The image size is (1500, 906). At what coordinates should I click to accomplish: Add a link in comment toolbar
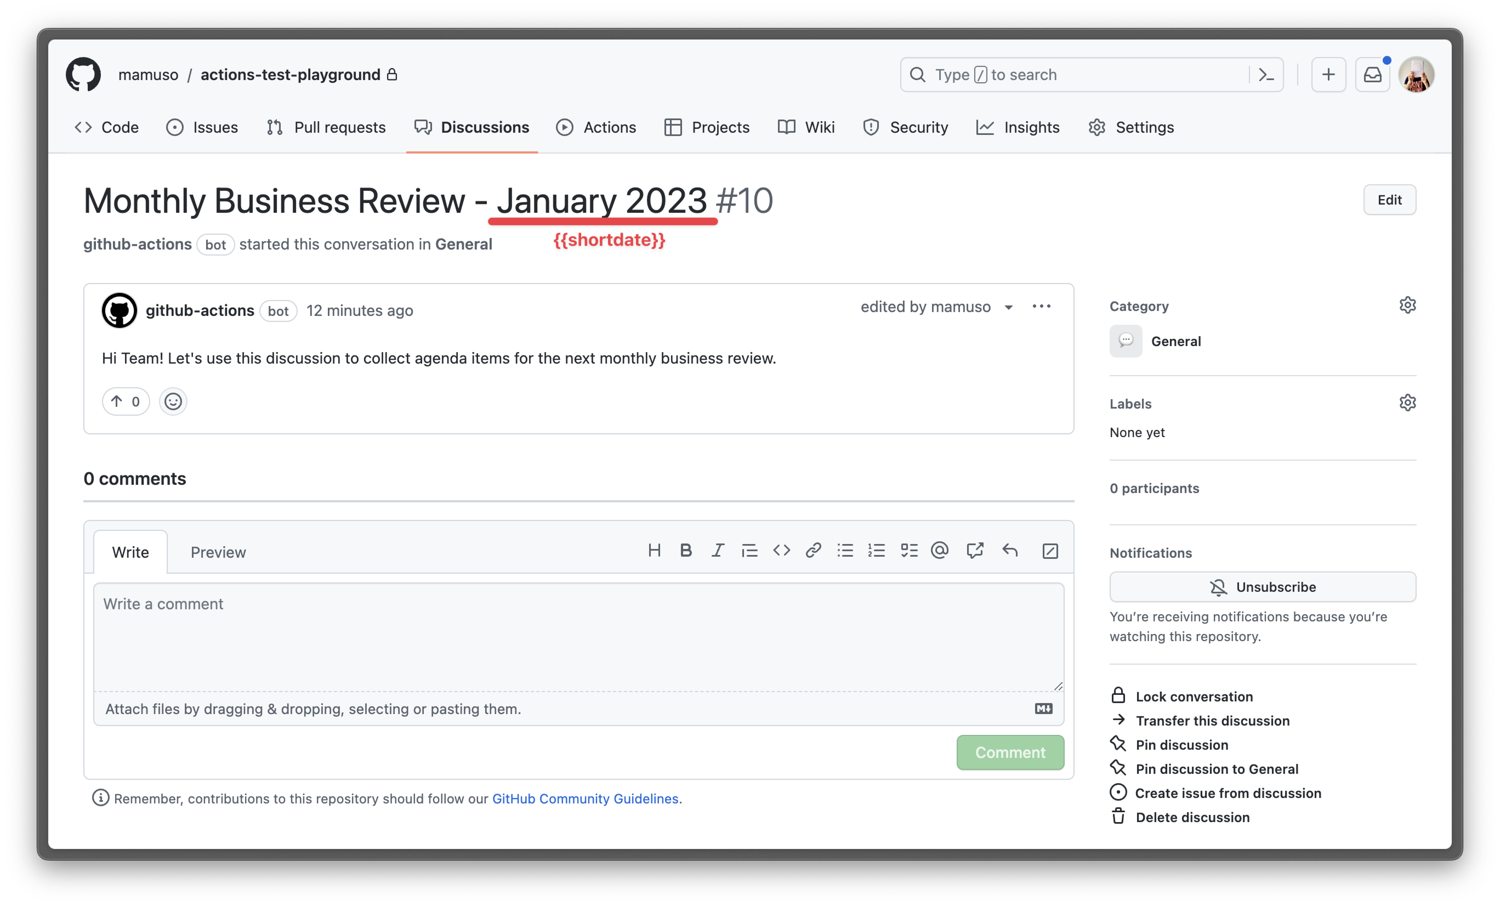point(813,551)
